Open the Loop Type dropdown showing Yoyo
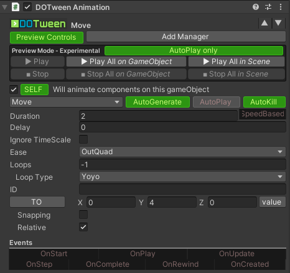The width and height of the screenshot is (290, 273). (182, 177)
